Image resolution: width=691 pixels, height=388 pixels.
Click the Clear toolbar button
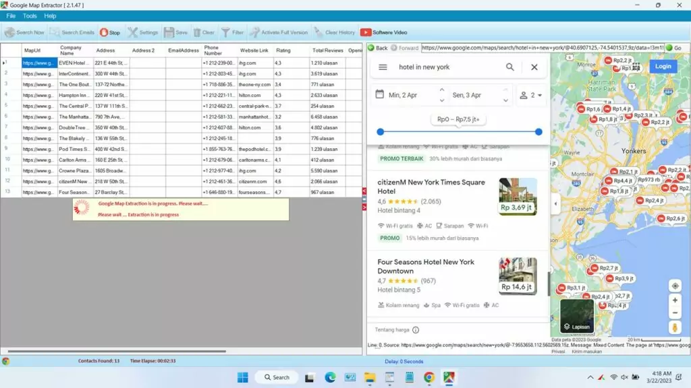pyautogui.click(x=204, y=32)
